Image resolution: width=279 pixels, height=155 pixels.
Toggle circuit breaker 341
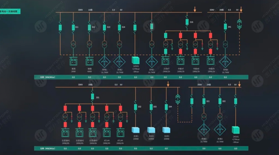point(225,27)
